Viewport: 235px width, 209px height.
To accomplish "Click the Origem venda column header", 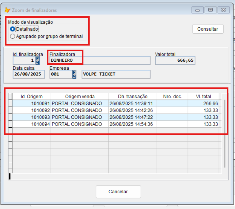I will tap(80, 96).
